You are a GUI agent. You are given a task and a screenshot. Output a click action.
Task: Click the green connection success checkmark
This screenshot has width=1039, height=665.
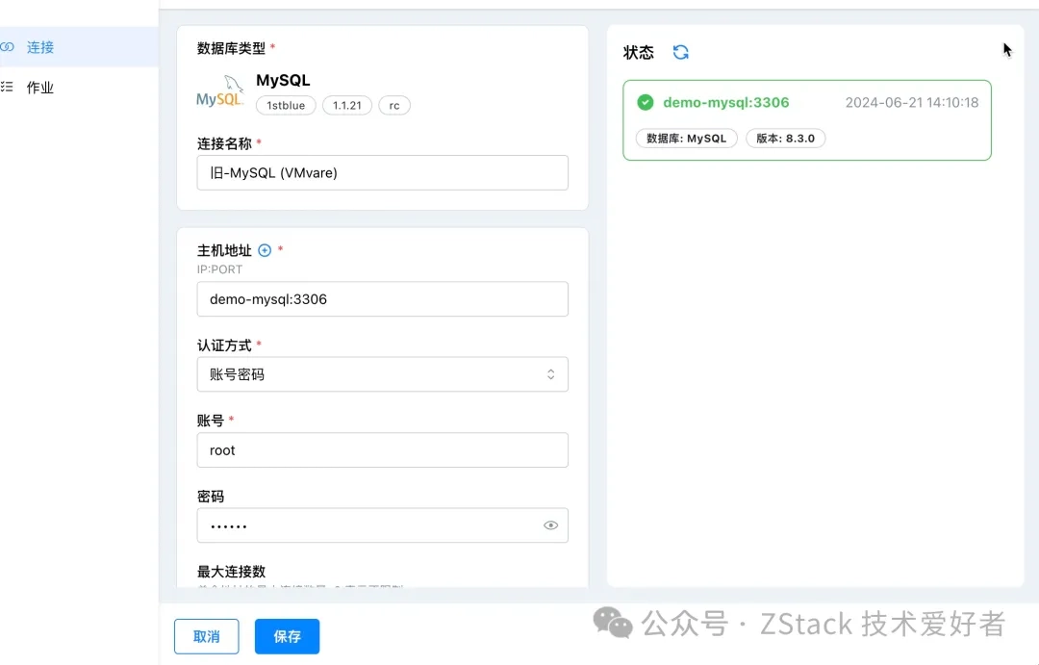[x=646, y=103]
